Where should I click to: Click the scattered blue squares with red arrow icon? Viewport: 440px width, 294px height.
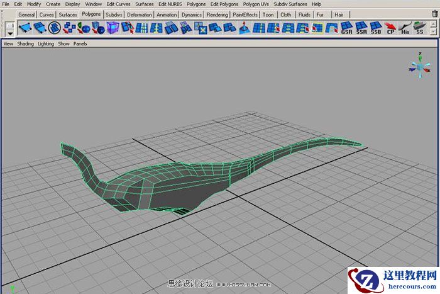click(69, 28)
